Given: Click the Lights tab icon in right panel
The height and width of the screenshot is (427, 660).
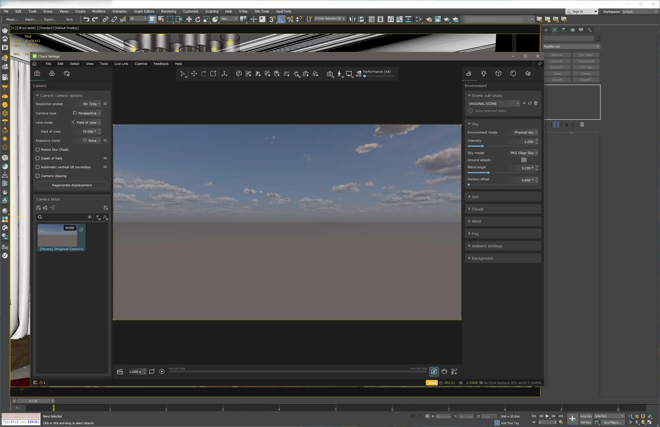Looking at the screenshot, I should tap(483, 74).
